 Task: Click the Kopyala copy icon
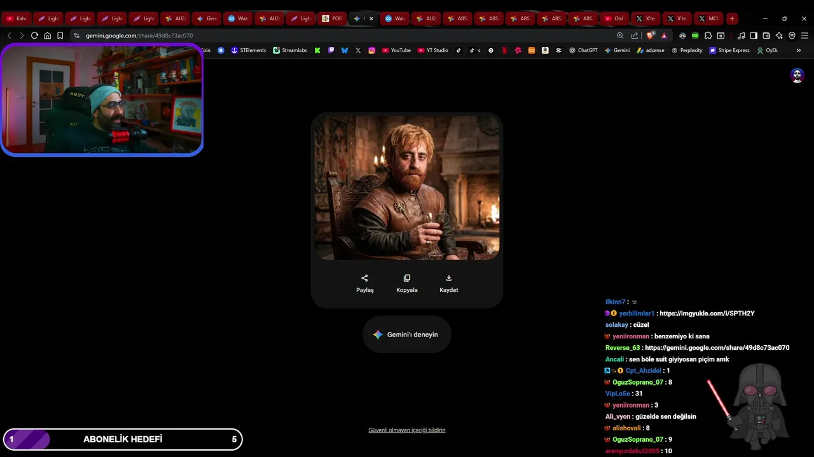click(407, 278)
